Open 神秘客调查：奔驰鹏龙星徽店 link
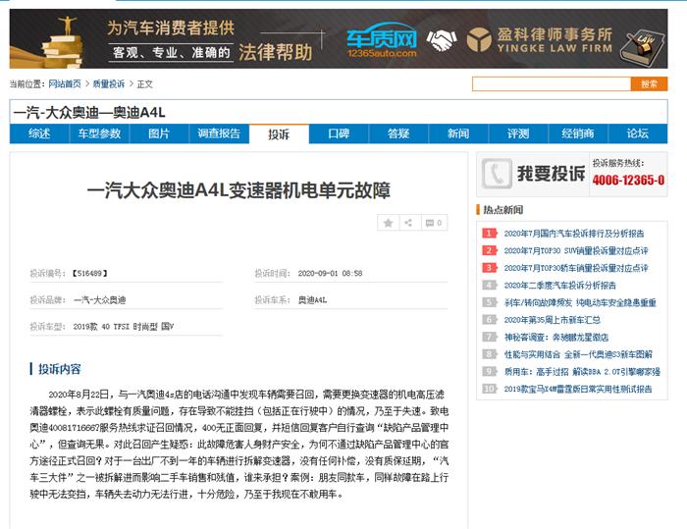Screen dimensions: 687x529 556,338
